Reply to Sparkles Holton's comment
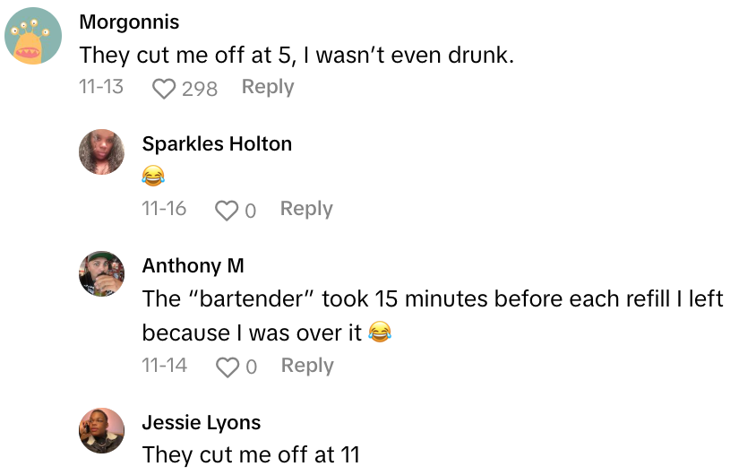The height and width of the screenshot is (475, 756). (306, 209)
